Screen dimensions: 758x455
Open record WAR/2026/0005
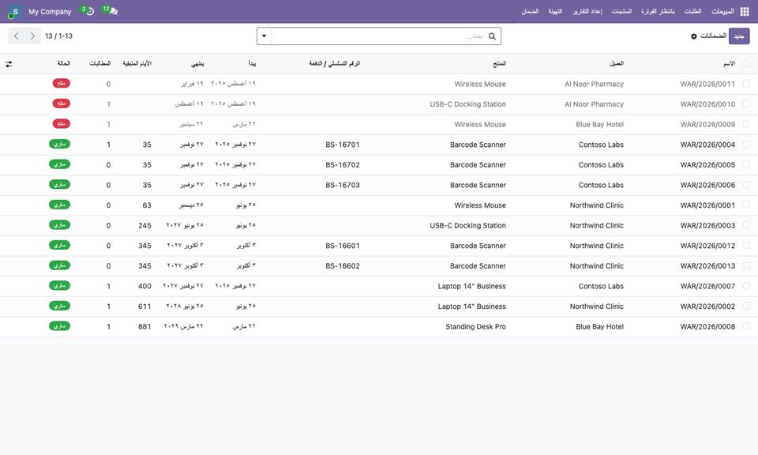(x=707, y=165)
